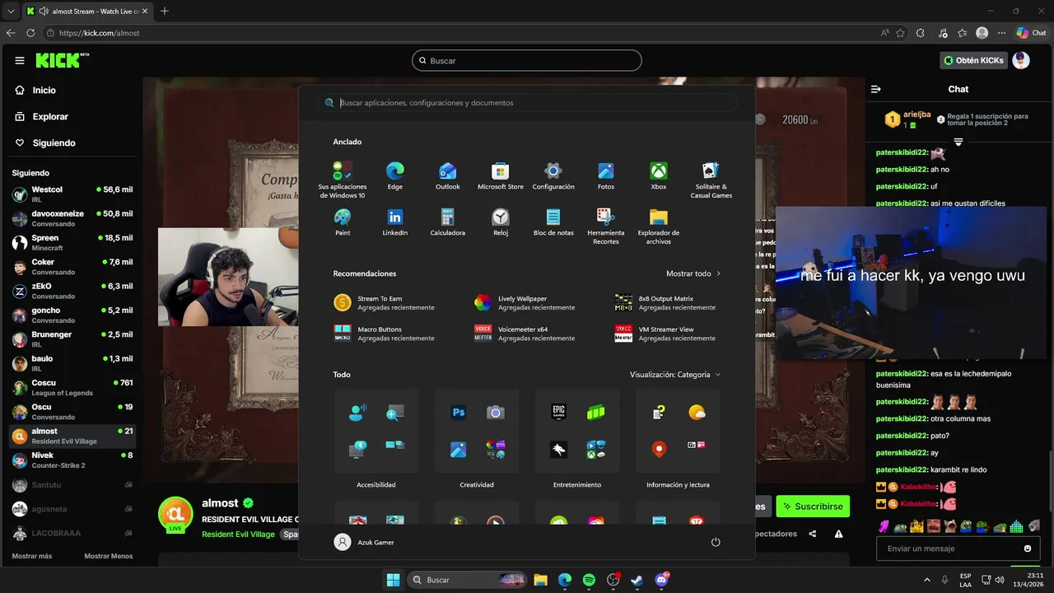
Task: Open recommended Stream To Earn
Action: point(384,302)
